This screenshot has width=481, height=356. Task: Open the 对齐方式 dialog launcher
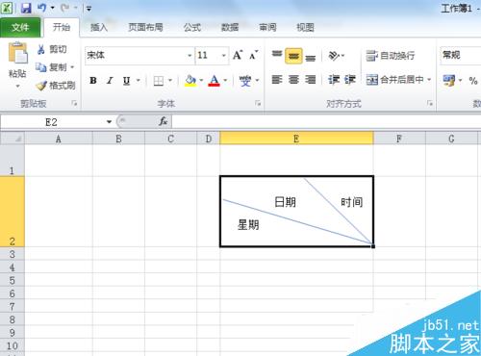pos(430,104)
